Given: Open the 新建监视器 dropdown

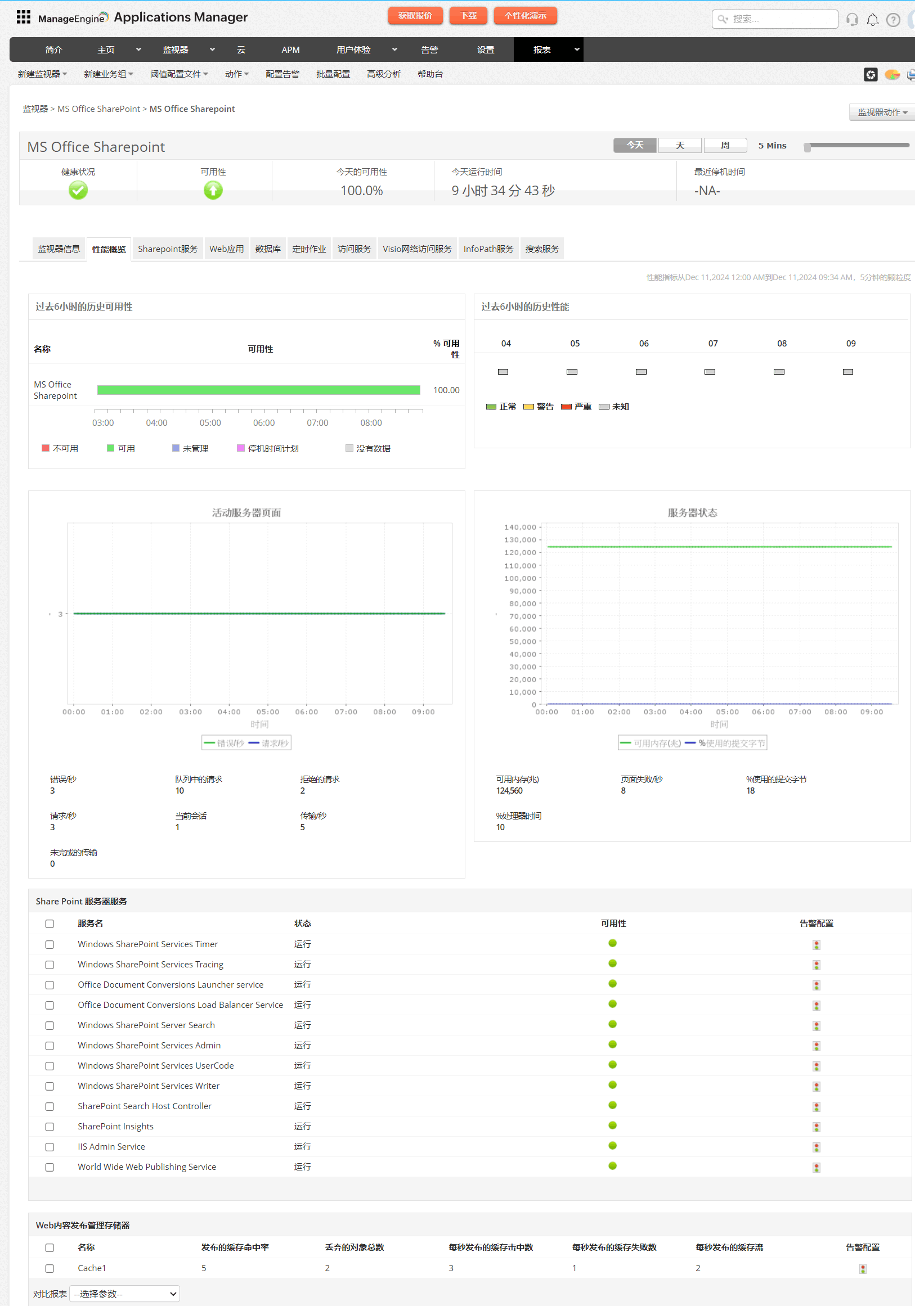Looking at the screenshot, I should point(42,74).
